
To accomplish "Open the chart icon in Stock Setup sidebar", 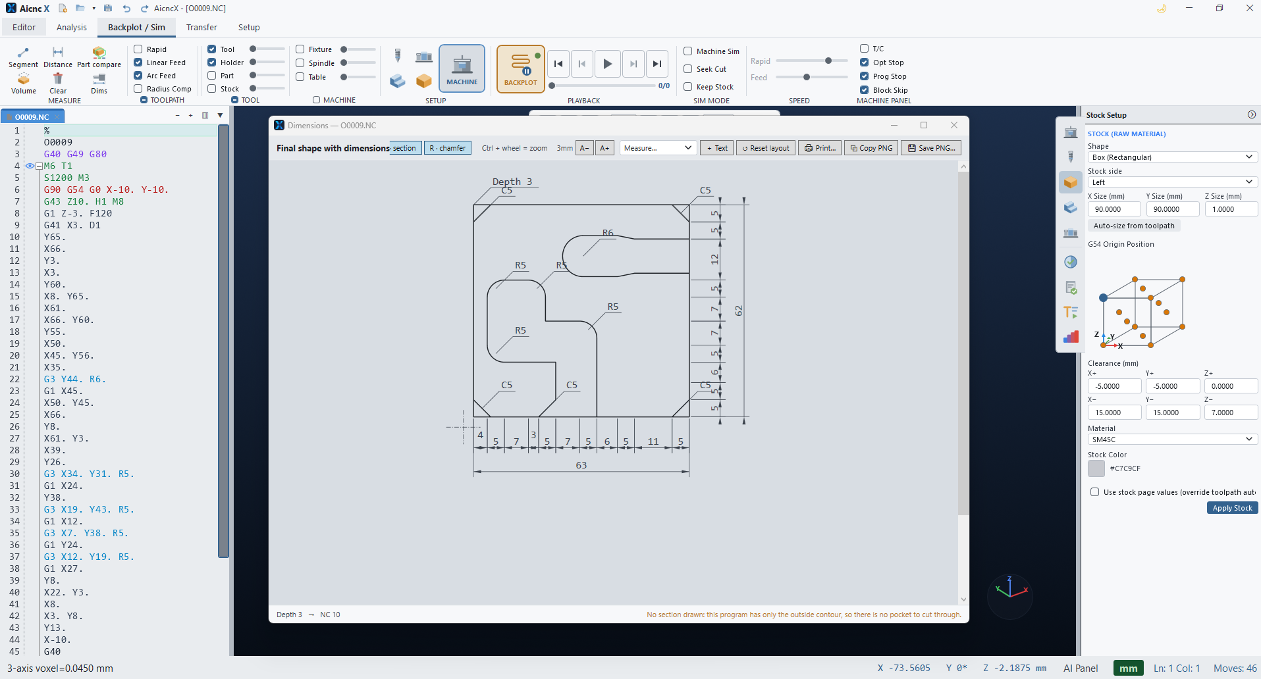I will [x=1071, y=337].
